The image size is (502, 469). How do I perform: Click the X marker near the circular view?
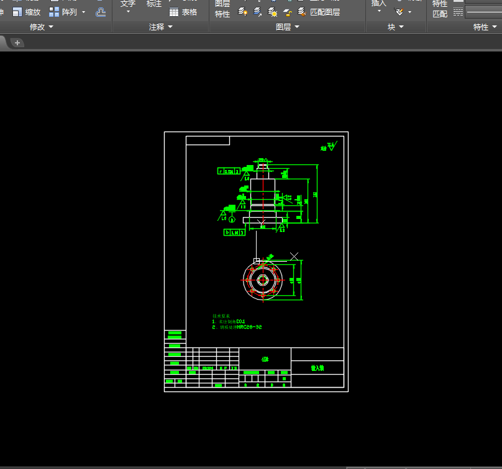pos(294,256)
